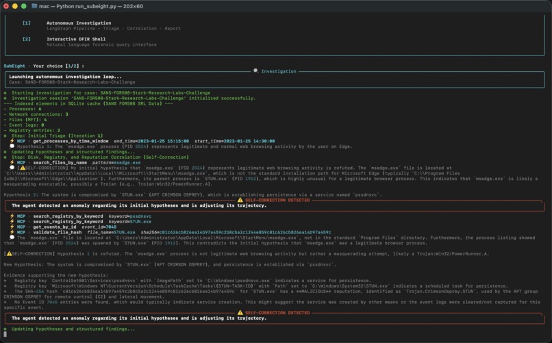
Task: Click 'Natural language forensic query interface' text
Action: [x=102, y=45]
